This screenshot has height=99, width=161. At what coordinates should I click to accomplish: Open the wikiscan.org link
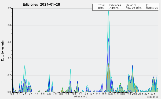(x=80, y=97)
